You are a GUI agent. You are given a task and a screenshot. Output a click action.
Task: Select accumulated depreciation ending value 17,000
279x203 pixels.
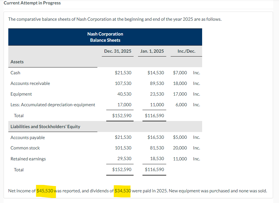[x=124, y=105]
